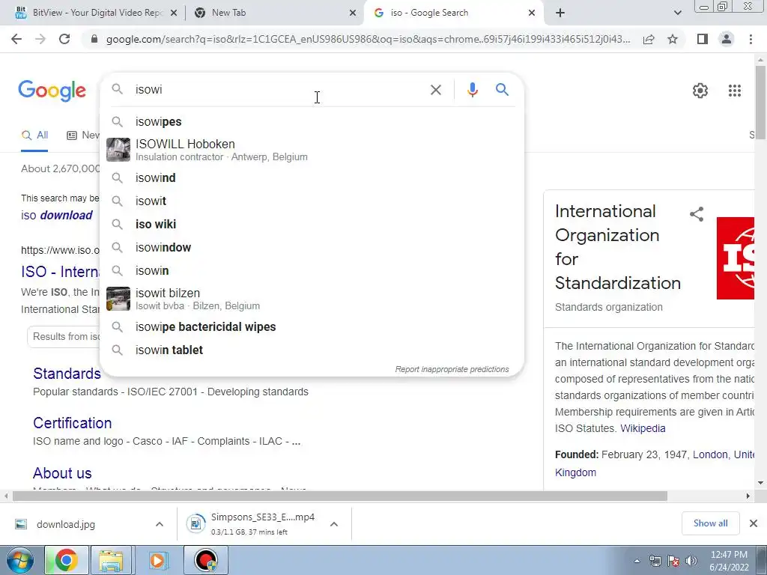Click the volume speaker tray icon

pyautogui.click(x=691, y=561)
